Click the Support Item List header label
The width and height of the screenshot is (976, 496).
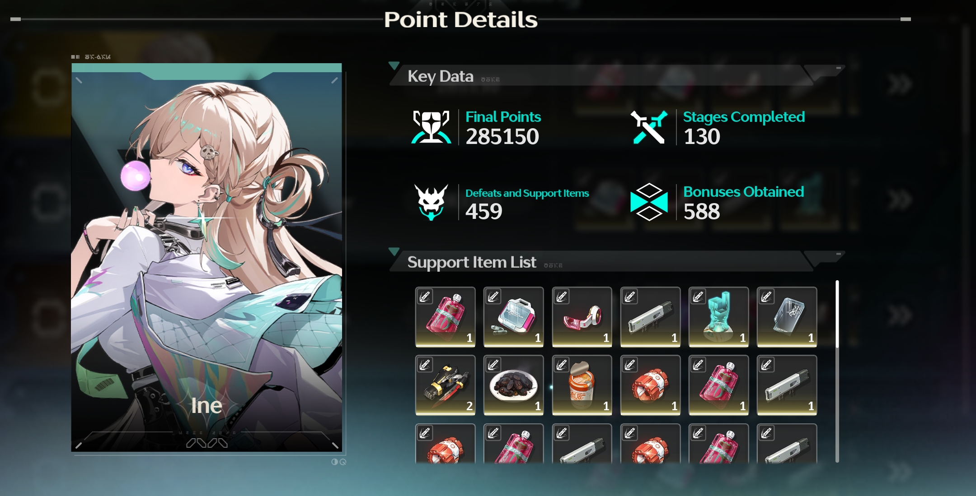pyautogui.click(x=472, y=262)
